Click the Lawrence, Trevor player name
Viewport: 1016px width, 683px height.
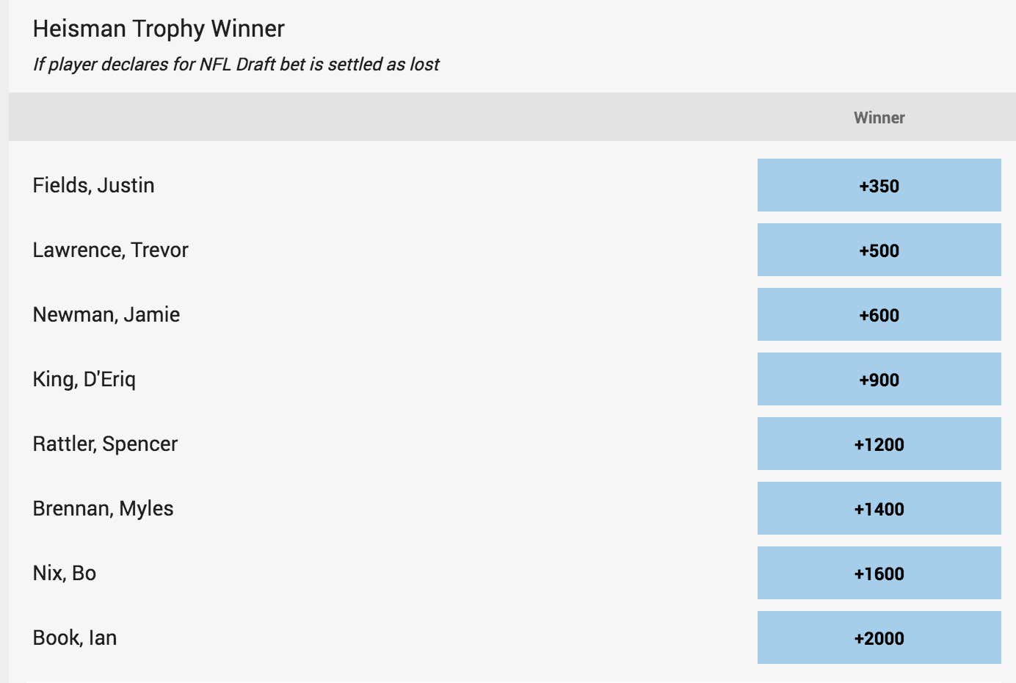(111, 250)
